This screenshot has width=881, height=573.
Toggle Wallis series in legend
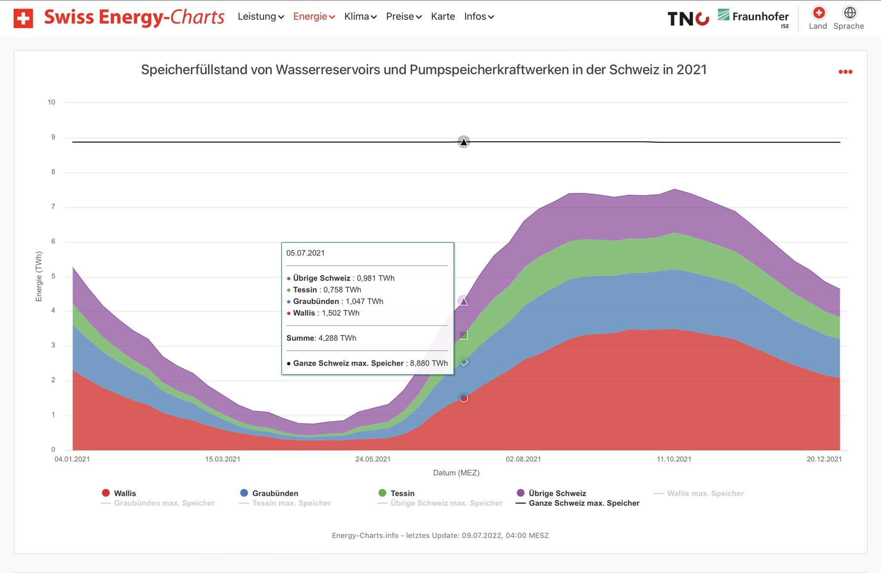pyautogui.click(x=119, y=493)
